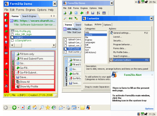The image size is (157, 116).
Task: Click browser print icon
Action: [x=68, y=108]
